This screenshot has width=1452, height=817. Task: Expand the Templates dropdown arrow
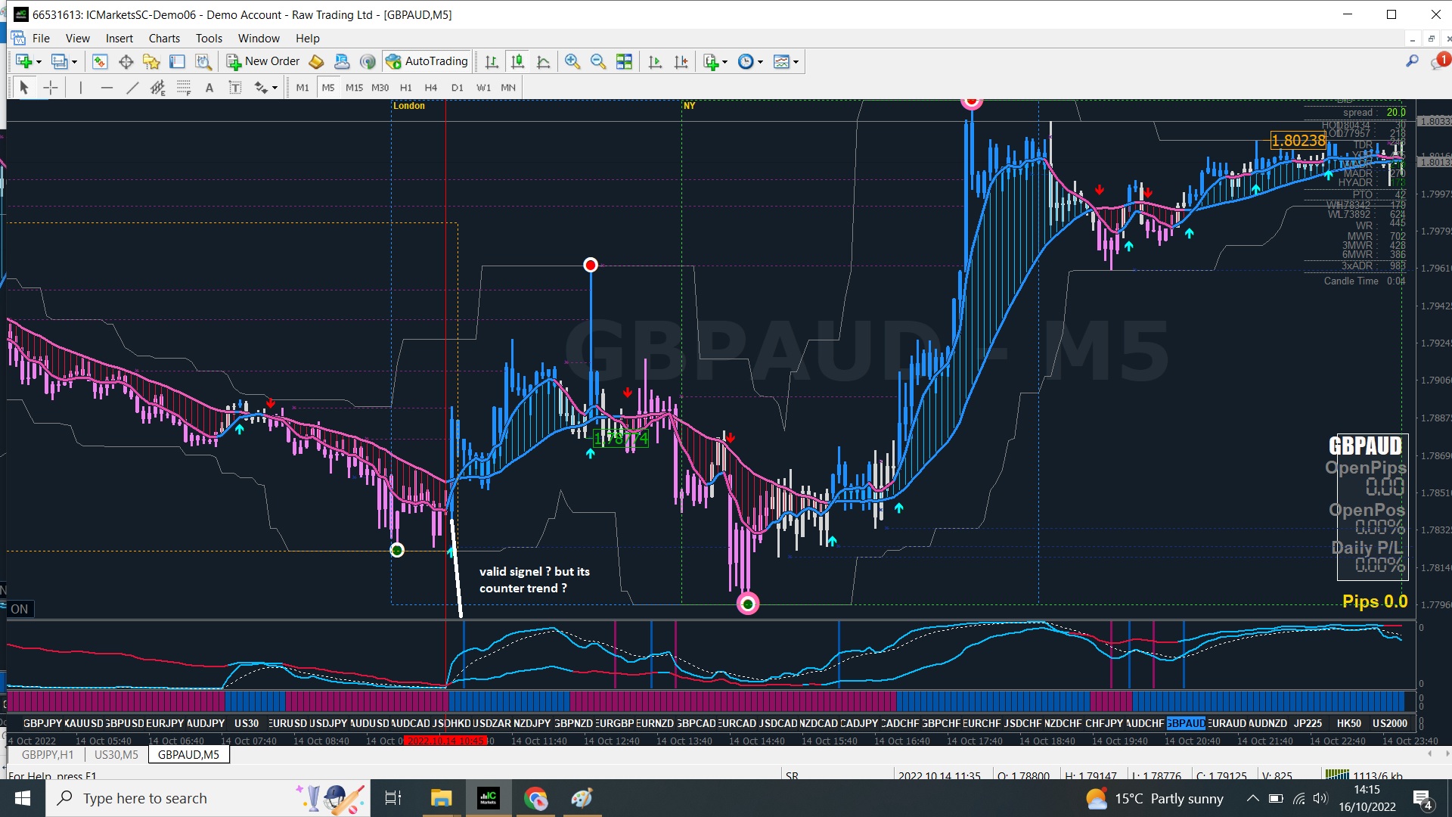[796, 62]
